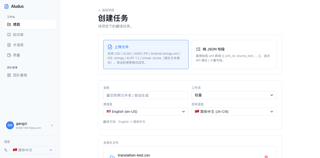Focus the 名称 input field
The height and width of the screenshot is (158, 320).
[146, 95]
